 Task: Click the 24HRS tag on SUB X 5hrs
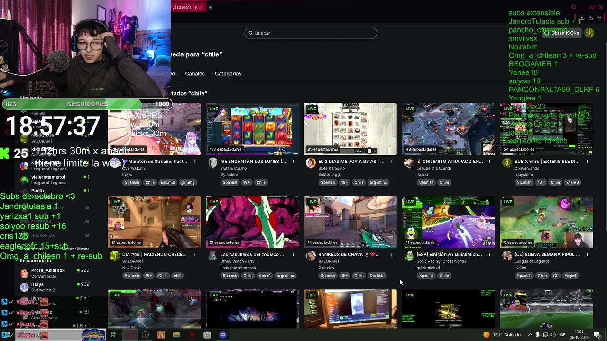pyautogui.click(x=572, y=182)
